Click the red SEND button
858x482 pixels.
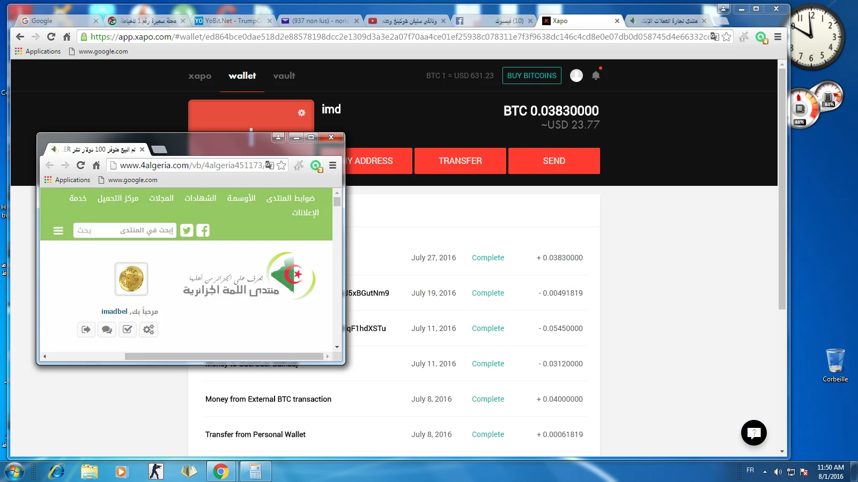pyautogui.click(x=554, y=161)
